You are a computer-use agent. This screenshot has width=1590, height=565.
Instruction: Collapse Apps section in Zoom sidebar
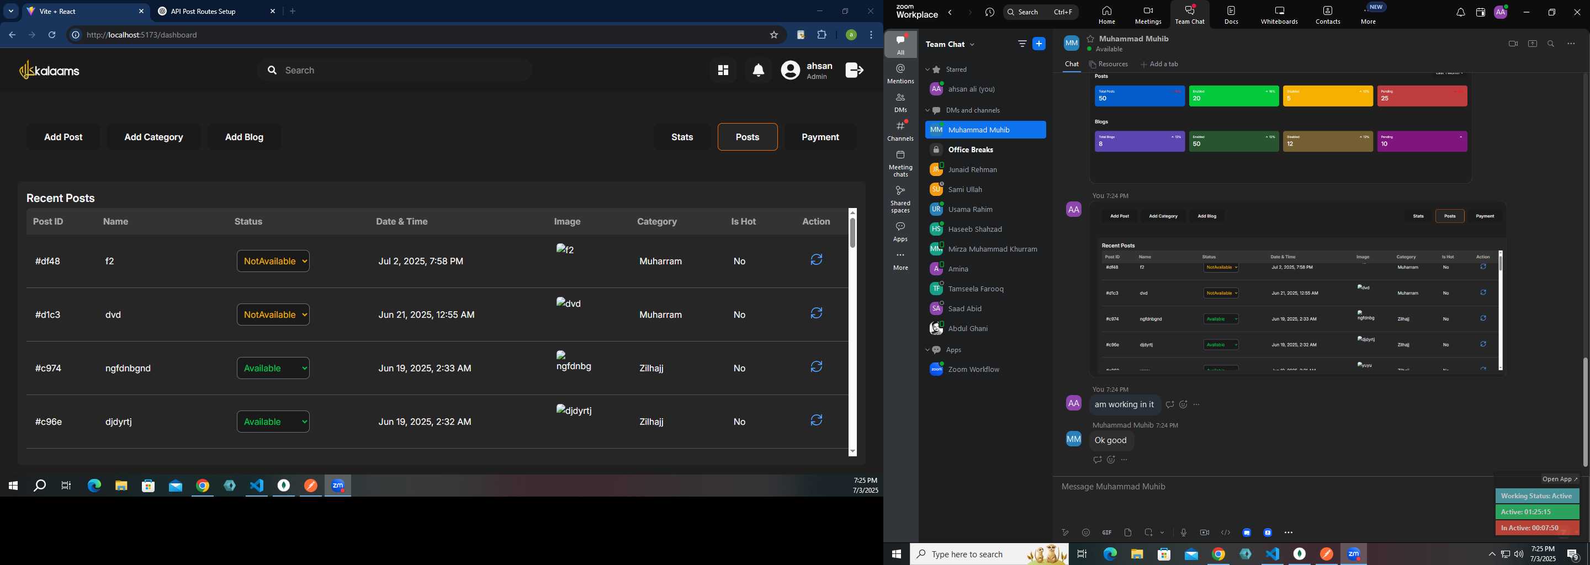(927, 350)
